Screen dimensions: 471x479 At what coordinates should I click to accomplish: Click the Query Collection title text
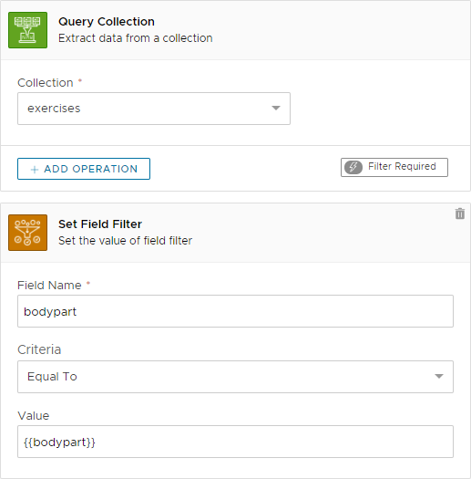(107, 22)
